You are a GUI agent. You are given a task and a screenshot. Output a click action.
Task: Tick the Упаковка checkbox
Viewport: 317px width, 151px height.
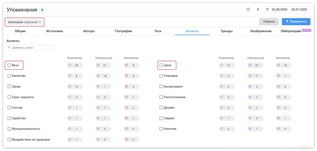[x=161, y=76]
